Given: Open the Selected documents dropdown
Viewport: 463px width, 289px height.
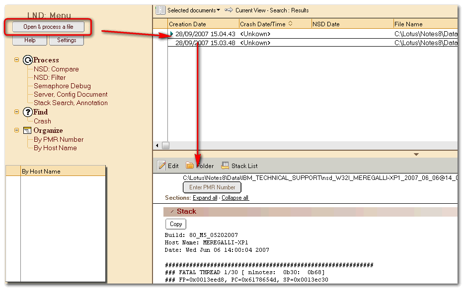Looking at the screenshot, I should (194, 10).
